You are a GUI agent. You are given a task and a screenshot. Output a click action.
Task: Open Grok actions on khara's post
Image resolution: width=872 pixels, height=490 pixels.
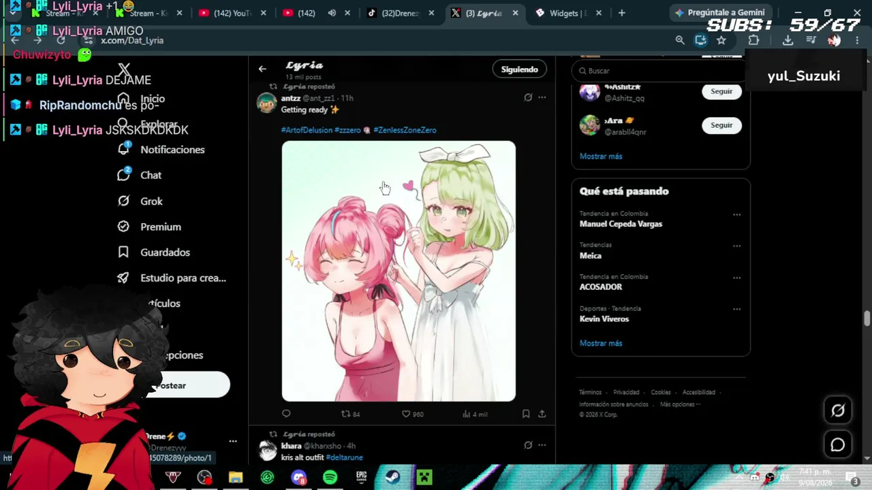(528, 445)
